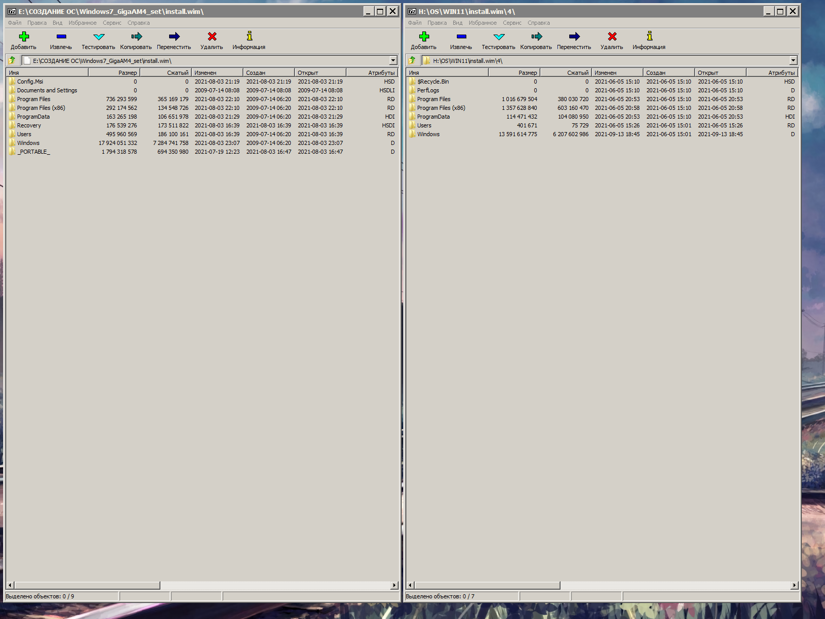
Task: Open the path dropdown in right window
Action: pyautogui.click(x=793, y=60)
